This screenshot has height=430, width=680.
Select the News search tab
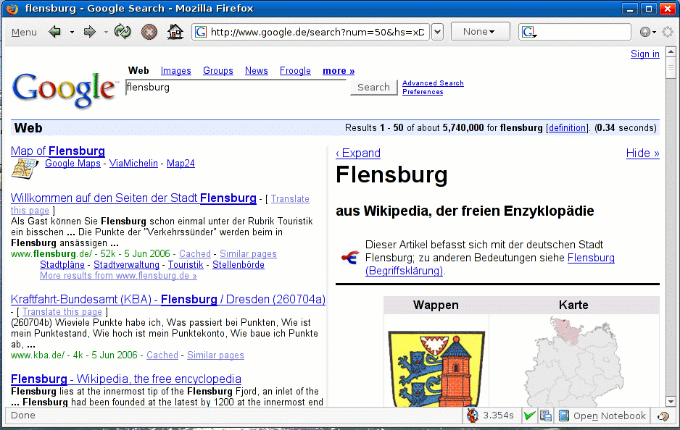(x=256, y=71)
